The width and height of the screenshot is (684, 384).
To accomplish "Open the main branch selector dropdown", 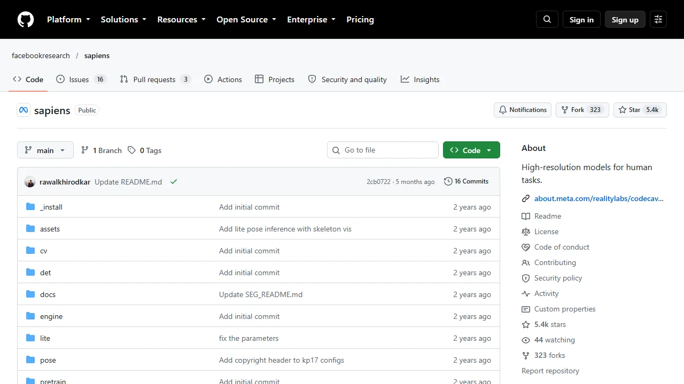I will click(x=45, y=150).
